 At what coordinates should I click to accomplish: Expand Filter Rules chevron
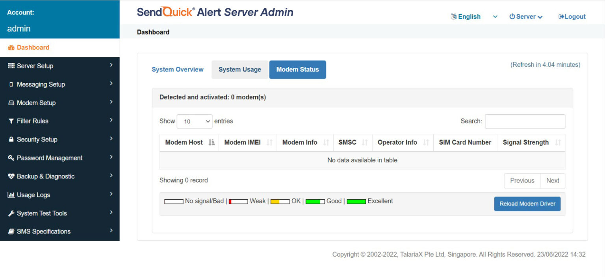111,120
